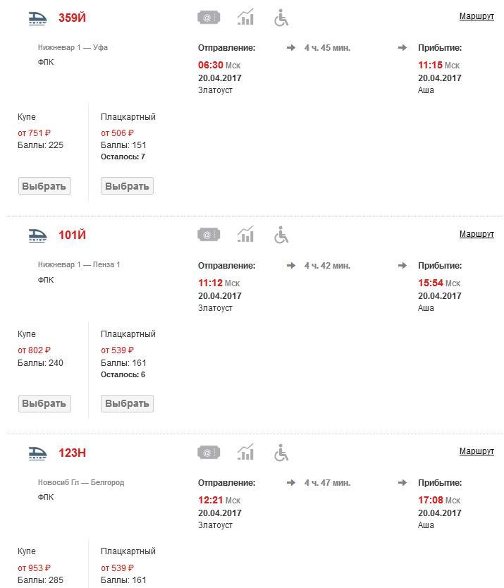Open the Маршрут link for train 123Н
Viewport: 504px width, 588px height.
pyautogui.click(x=477, y=451)
